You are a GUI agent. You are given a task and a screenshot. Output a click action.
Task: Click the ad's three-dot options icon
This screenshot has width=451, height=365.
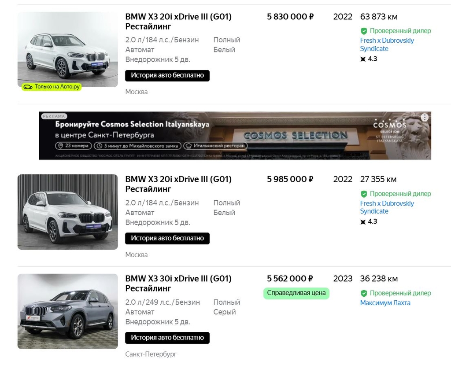[x=424, y=118]
